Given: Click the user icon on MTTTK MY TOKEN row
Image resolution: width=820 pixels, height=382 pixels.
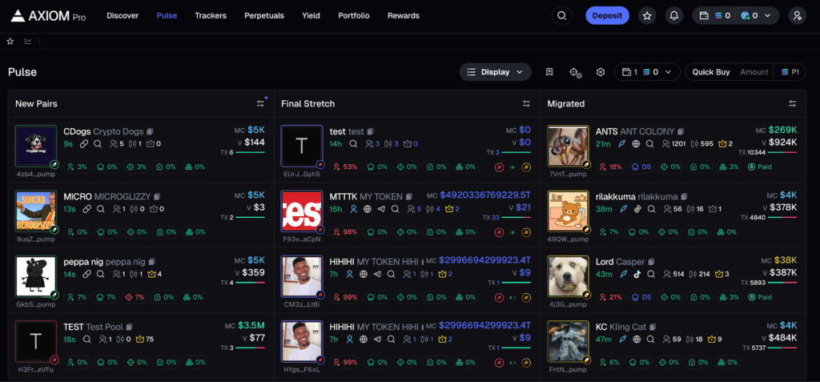Looking at the screenshot, I should [353, 209].
